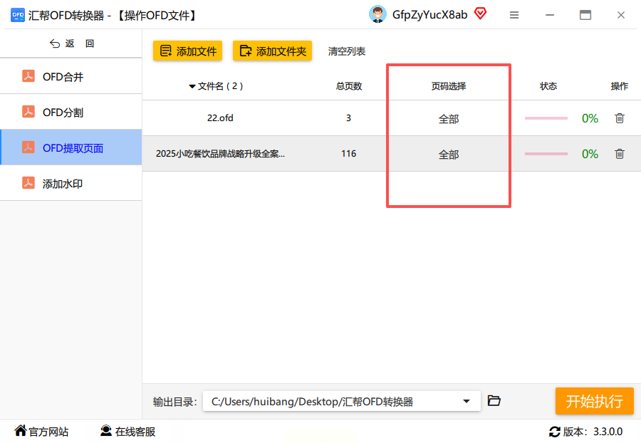Expand the output directory dropdown arrow
This screenshot has height=443, width=641.
click(x=466, y=401)
